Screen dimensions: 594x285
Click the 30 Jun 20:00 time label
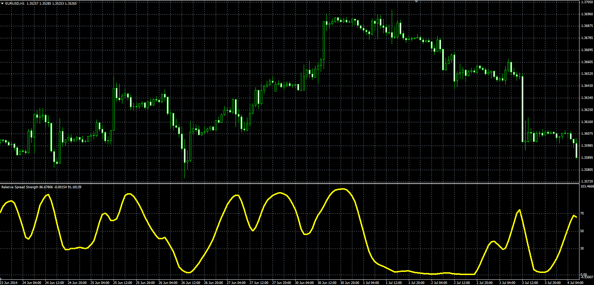(x=350, y=283)
